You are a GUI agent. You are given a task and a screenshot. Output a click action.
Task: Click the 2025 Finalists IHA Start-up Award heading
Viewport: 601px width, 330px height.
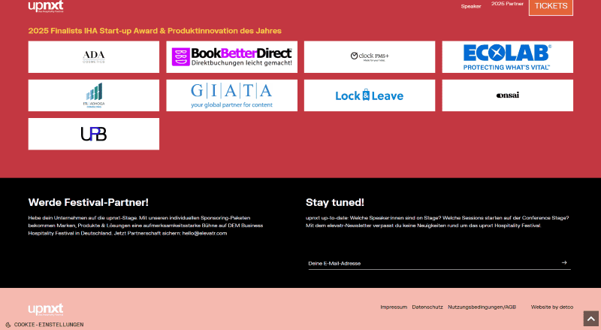[155, 31]
